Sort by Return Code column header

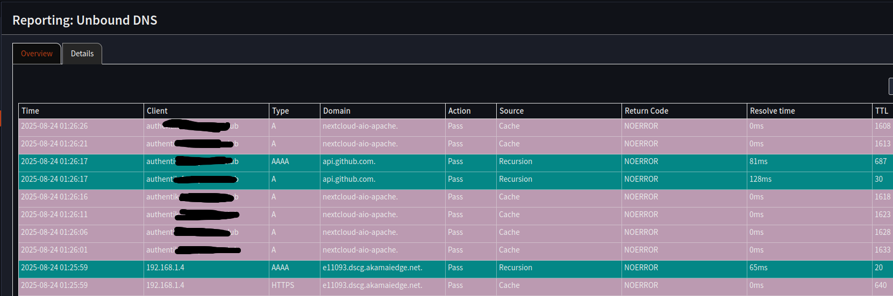647,111
